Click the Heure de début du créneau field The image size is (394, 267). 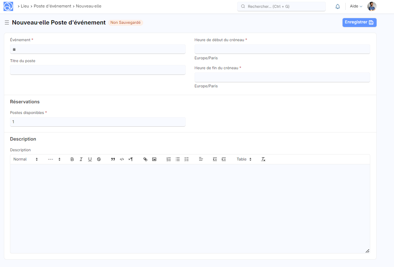coord(282,49)
